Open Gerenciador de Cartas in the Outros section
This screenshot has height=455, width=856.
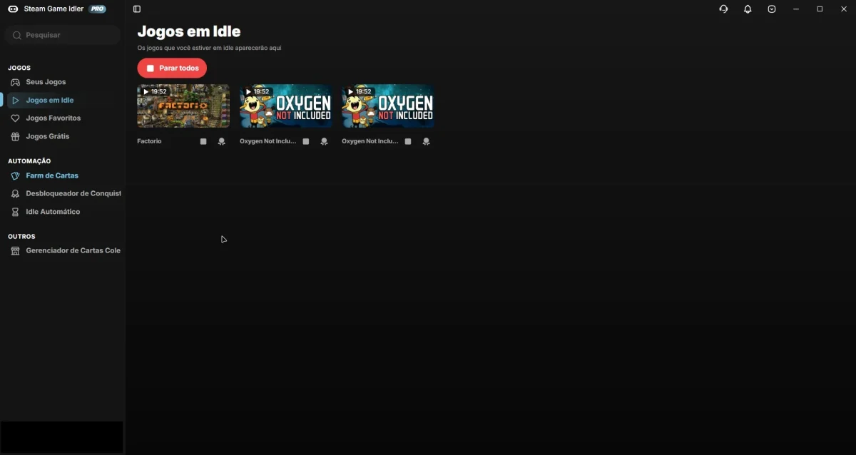click(63, 251)
